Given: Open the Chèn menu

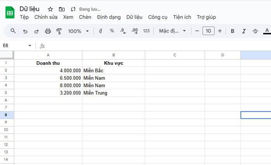Looking at the screenshot, I should 85,17.
